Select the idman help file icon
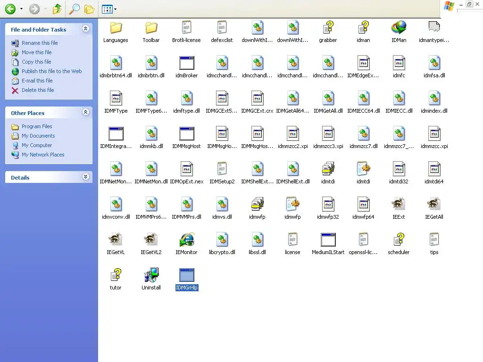This screenshot has width=483, height=362. [x=364, y=32]
